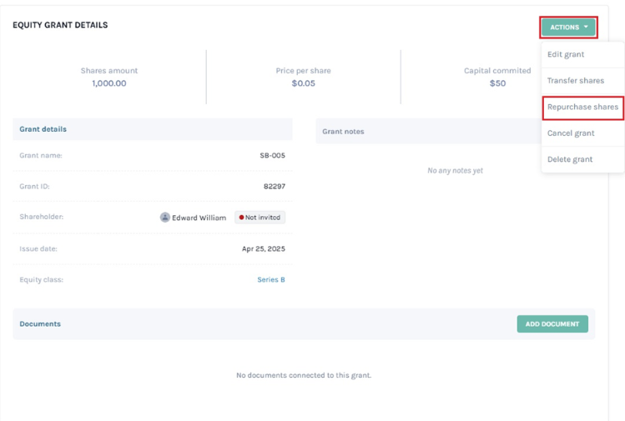Click the Shares amount label

click(109, 71)
